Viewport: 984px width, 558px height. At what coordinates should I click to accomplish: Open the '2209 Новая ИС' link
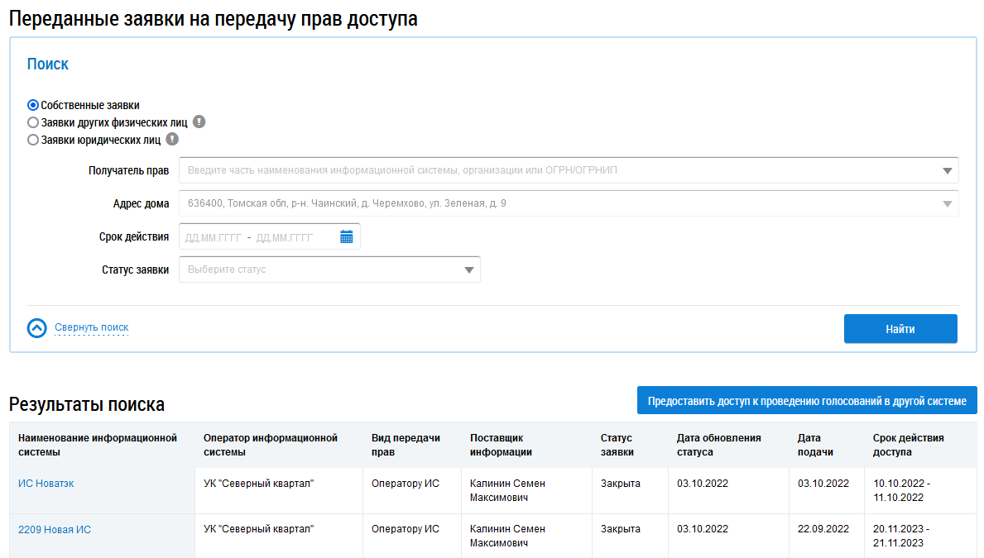click(55, 529)
